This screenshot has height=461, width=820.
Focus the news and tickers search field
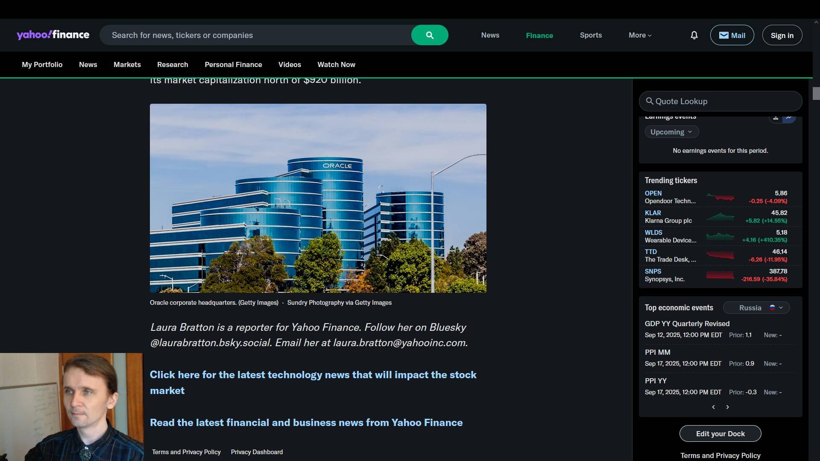coord(256,35)
